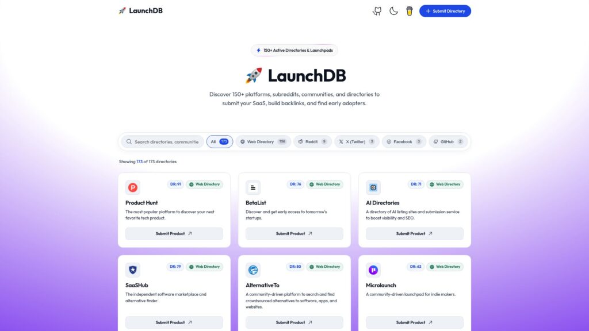Submit product to AlternativeTo

(294, 322)
